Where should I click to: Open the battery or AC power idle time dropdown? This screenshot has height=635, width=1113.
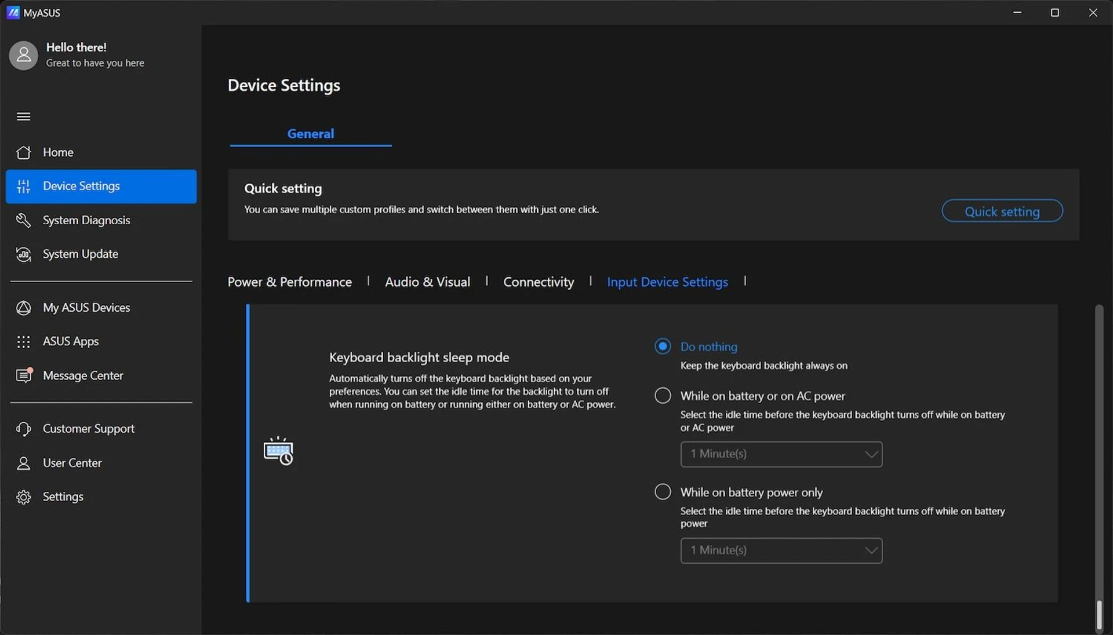[781, 454]
